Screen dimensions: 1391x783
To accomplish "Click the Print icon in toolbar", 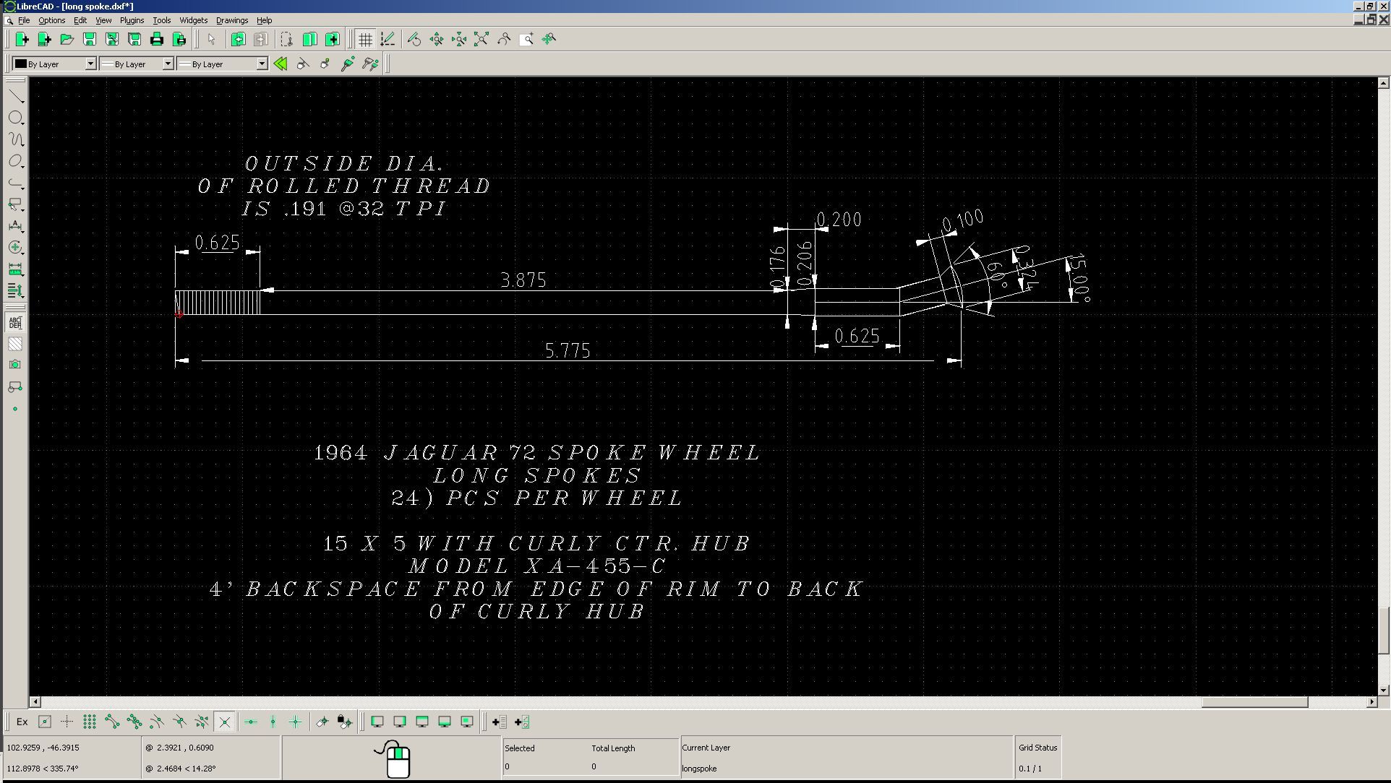I will (157, 39).
